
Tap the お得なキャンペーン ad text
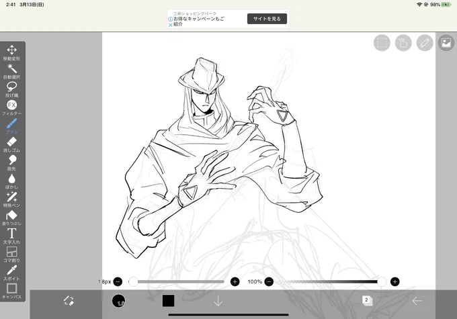[199, 21]
